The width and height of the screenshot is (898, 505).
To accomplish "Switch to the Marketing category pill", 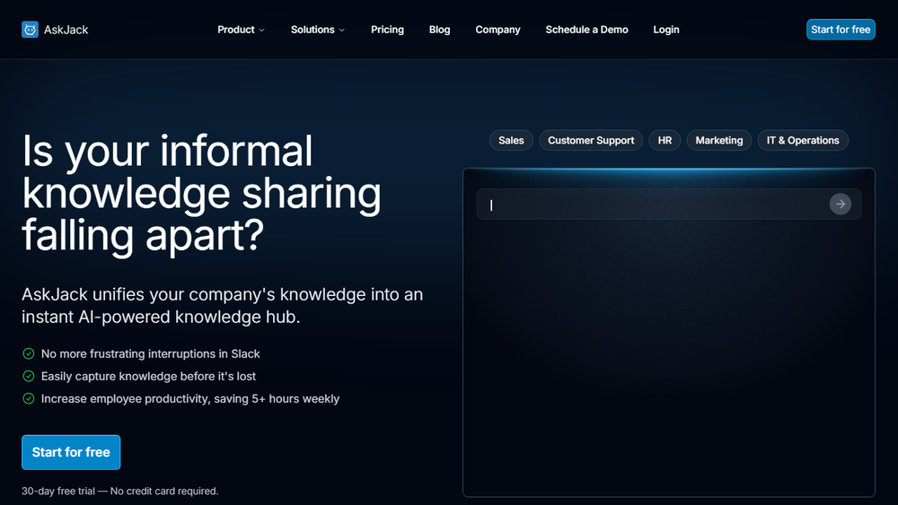I will pos(718,140).
